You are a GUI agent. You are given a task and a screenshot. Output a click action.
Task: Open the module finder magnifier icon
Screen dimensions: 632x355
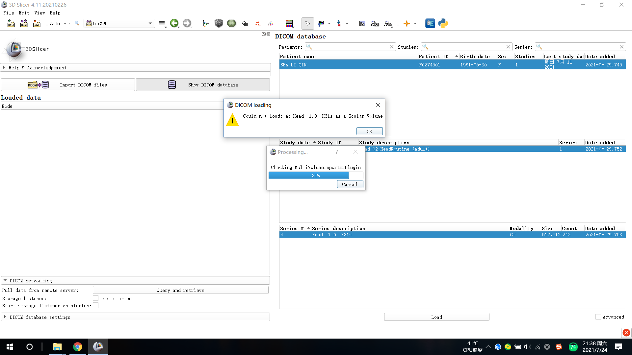(77, 23)
